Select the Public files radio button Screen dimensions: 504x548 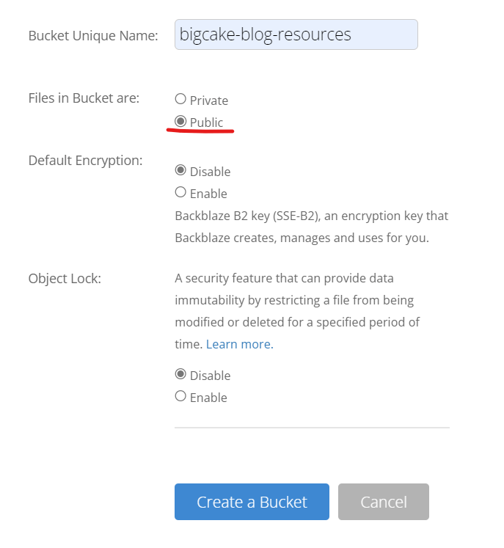(180, 122)
